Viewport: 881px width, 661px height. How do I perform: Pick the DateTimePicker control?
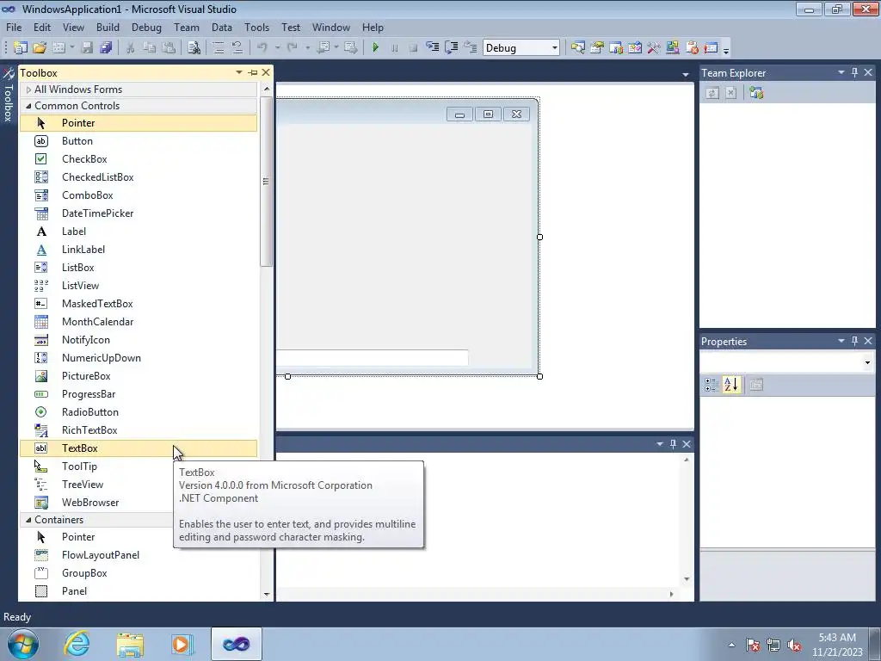click(x=139, y=213)
